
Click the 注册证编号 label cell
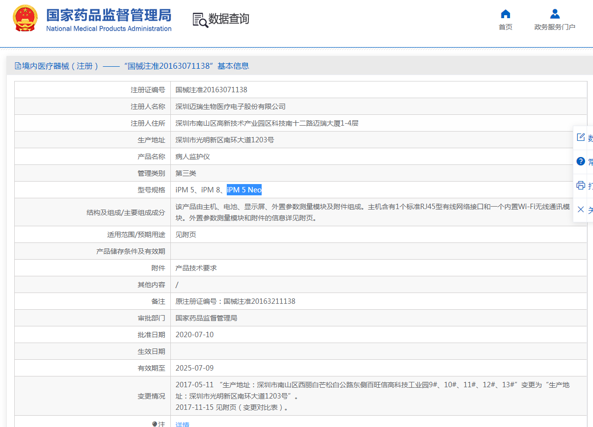click(92, 90)
